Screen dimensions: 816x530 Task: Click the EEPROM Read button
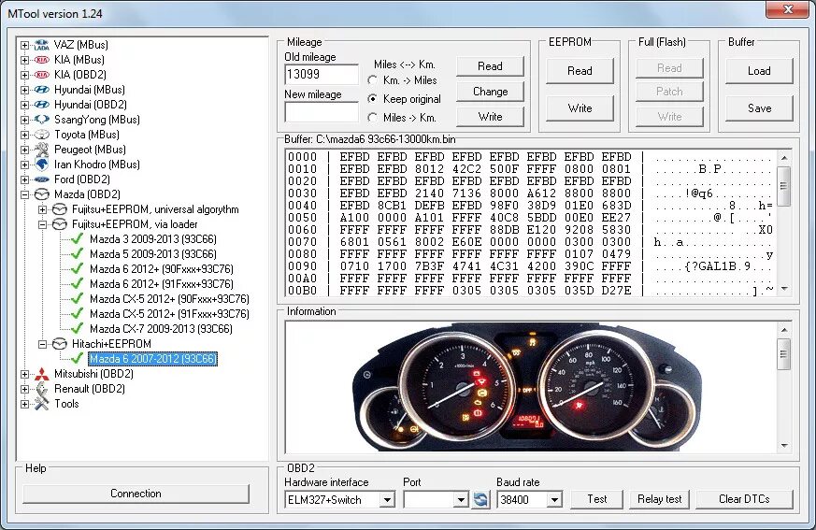pos(580,71)
